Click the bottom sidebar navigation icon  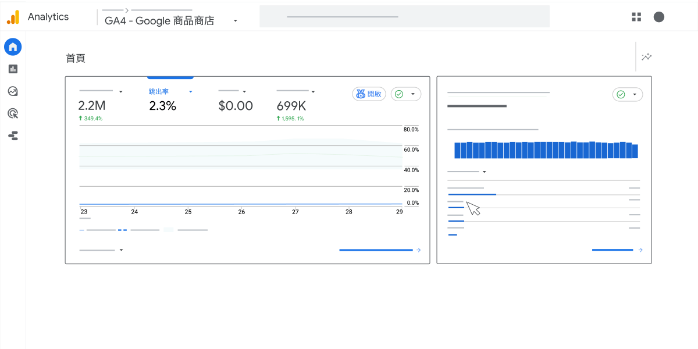13,136
